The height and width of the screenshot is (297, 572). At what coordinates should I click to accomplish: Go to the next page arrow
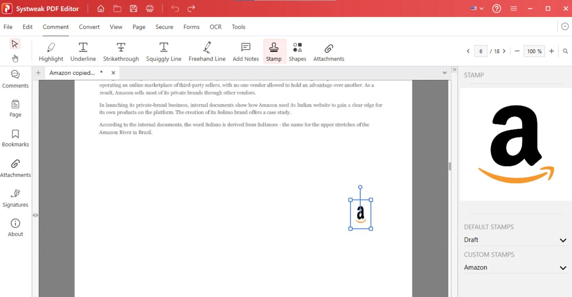point(504,51)
